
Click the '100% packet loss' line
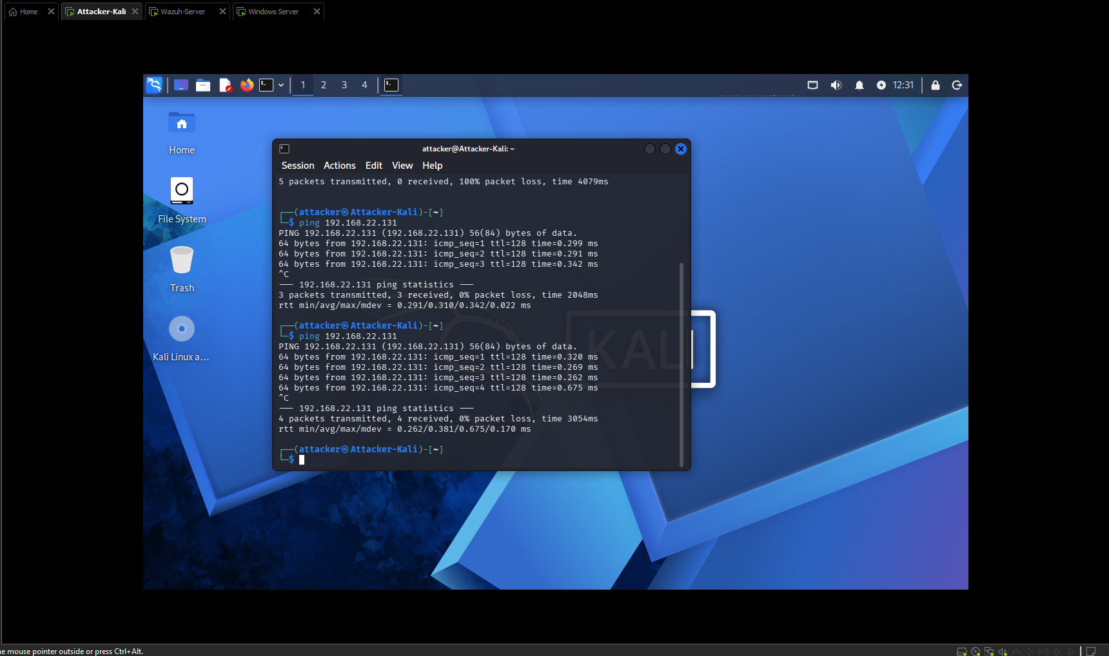tap(444, 182)
